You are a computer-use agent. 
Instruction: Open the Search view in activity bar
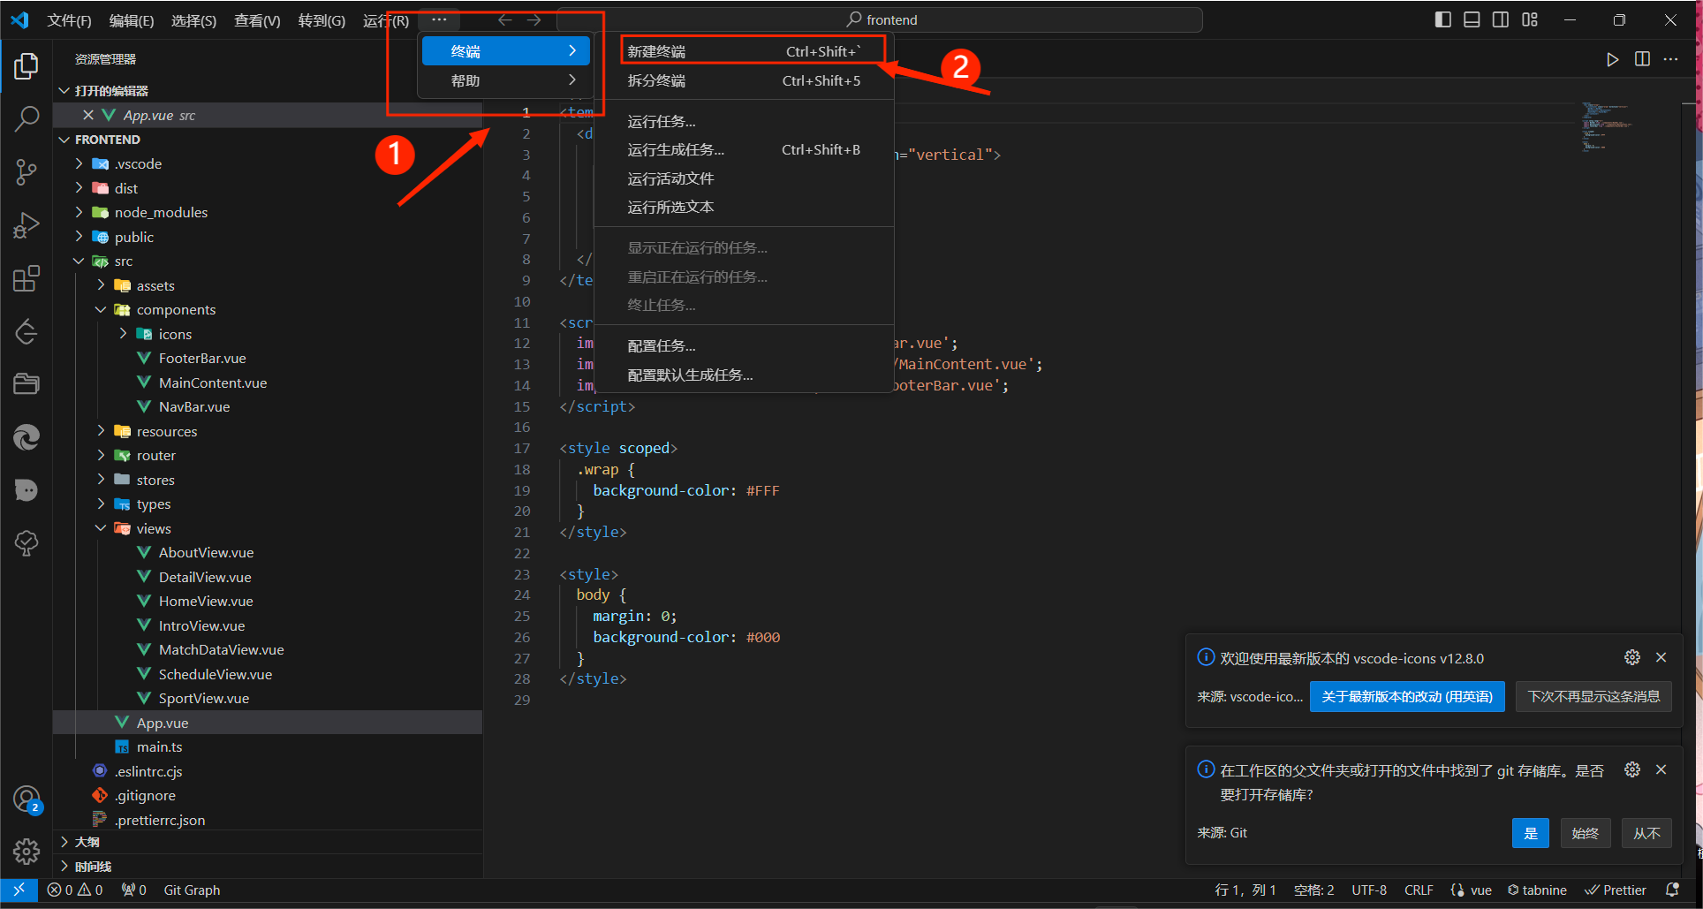pos(26,118)
